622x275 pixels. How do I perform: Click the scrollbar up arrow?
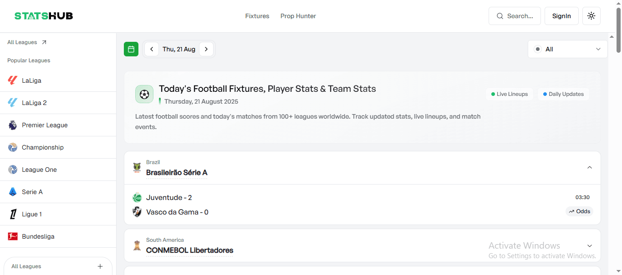pyautogui.click(x=619, y=3)
